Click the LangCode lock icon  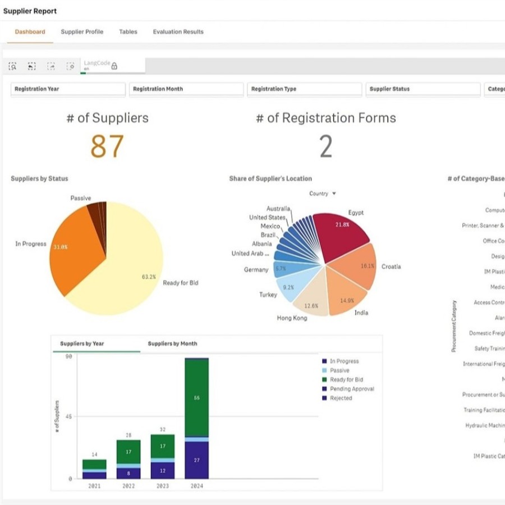click(x=114, y=66)
